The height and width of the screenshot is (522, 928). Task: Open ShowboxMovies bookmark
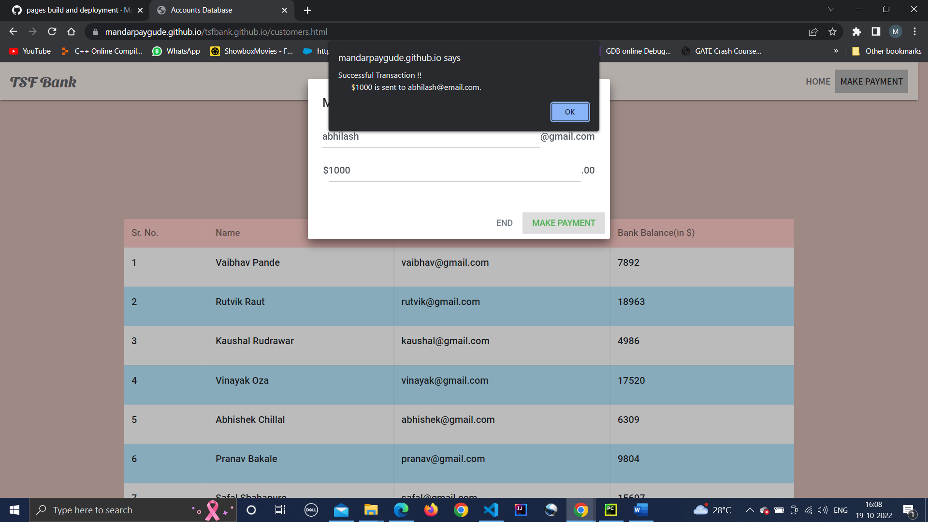point(252,51)
